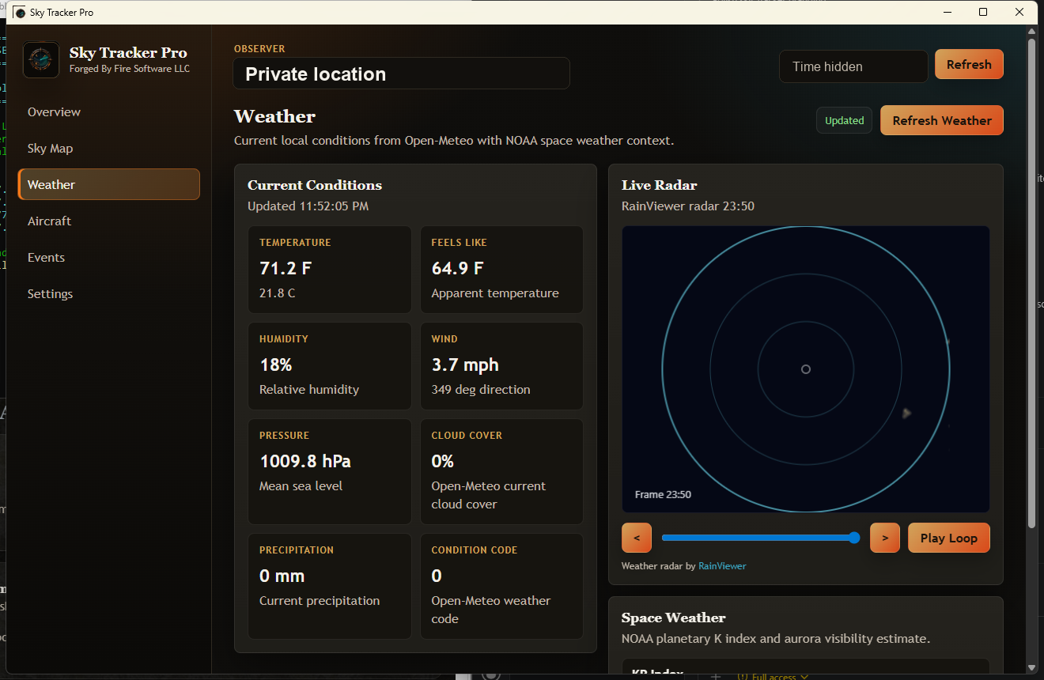Click the Space Weather heading
Viewport: 1044px width, 680px height.
tap(674, 618)
